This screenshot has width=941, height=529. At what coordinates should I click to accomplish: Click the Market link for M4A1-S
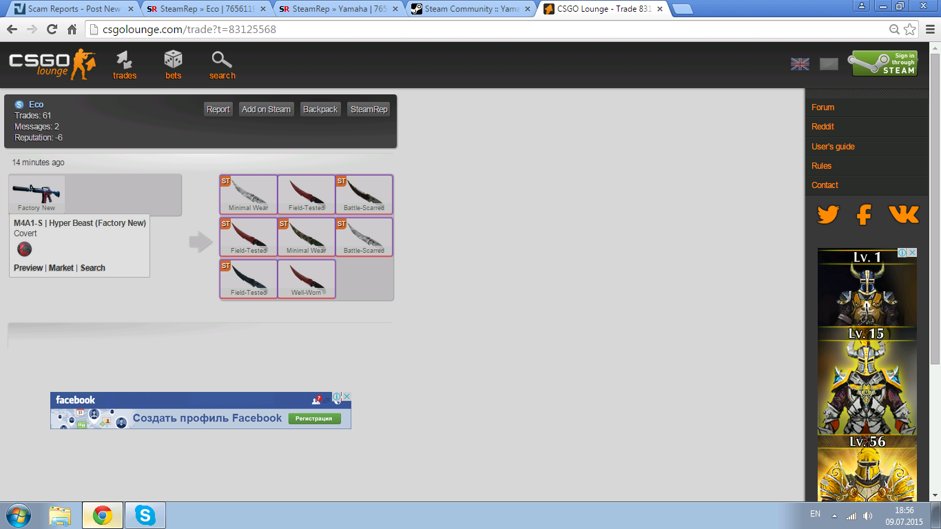[x=61, y=268]
